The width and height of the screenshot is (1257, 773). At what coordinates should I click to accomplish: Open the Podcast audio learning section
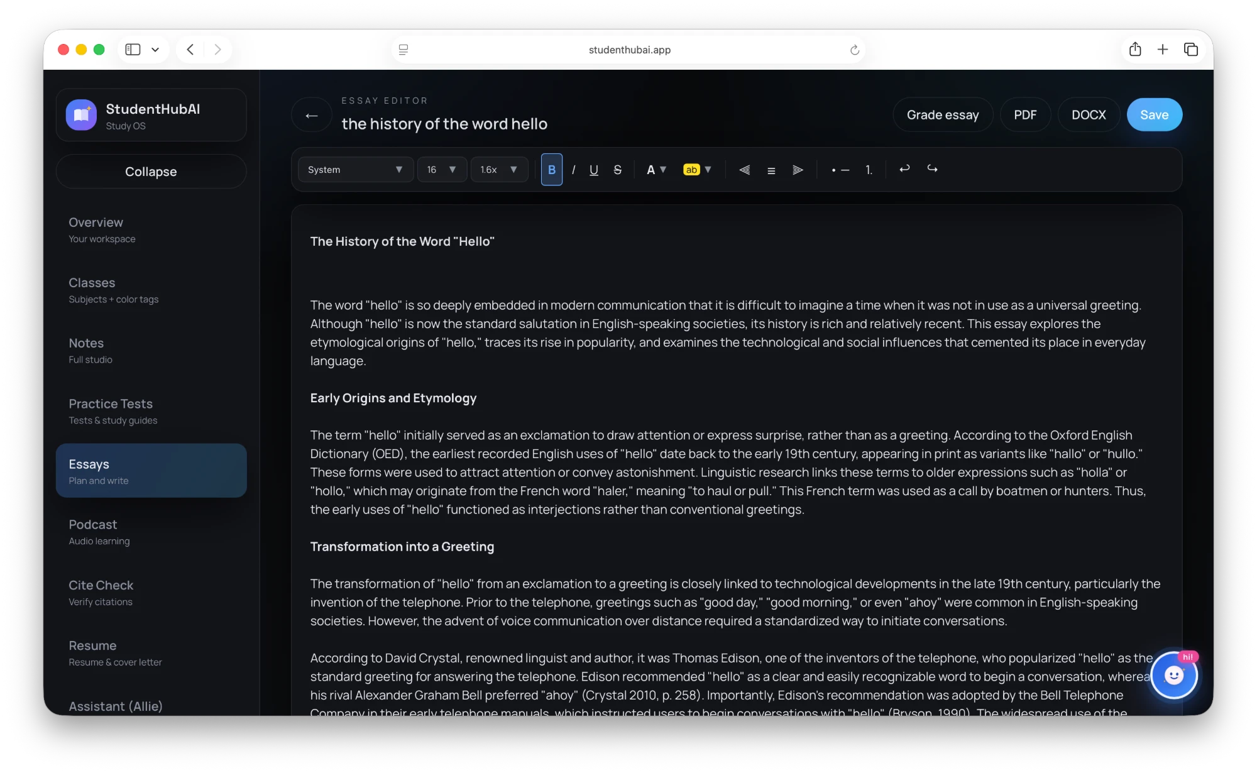pyautogui.click(x=151, y=532)
